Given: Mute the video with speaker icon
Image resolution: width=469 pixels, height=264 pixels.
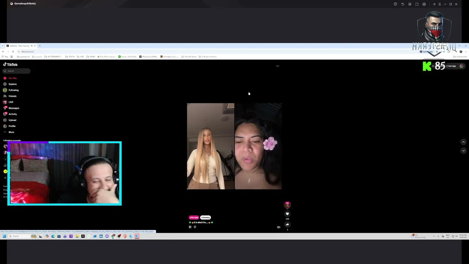Looking at the screenshot, I should tap(278, 227).
